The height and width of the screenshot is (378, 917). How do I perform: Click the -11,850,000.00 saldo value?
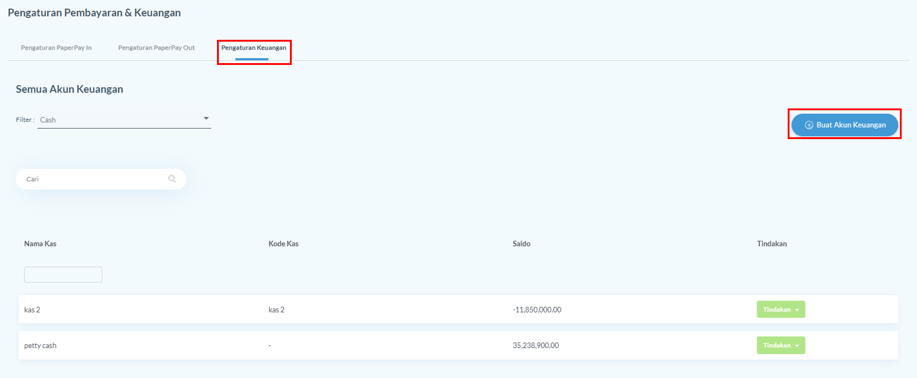click(x=537, y=310)
